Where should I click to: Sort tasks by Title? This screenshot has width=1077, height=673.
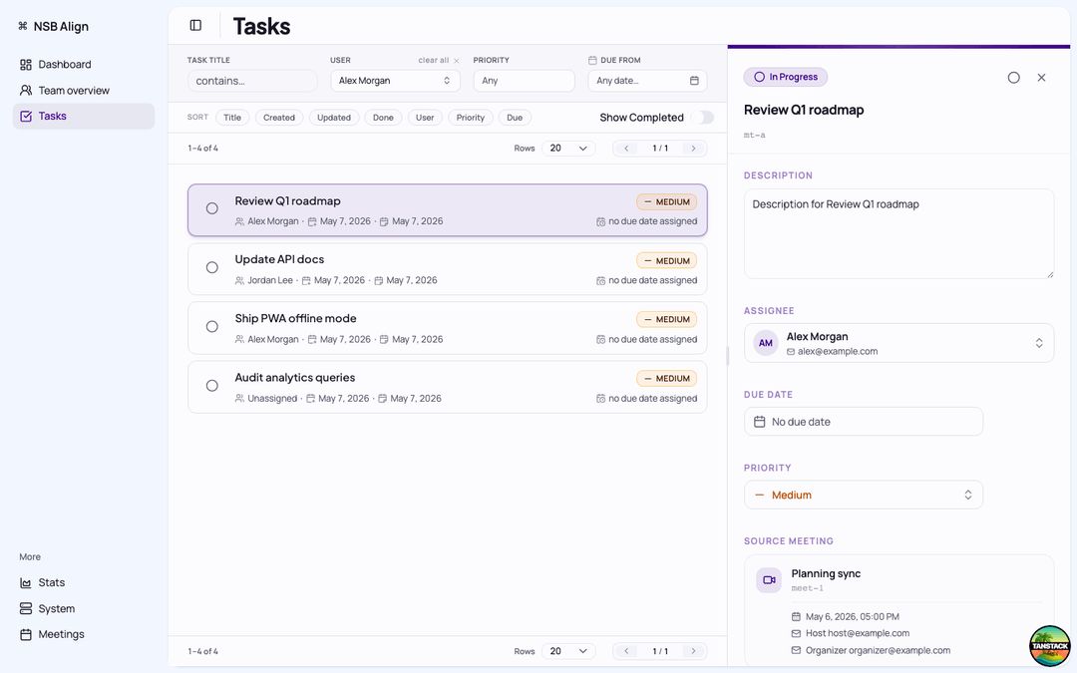[x=232, y=118]
